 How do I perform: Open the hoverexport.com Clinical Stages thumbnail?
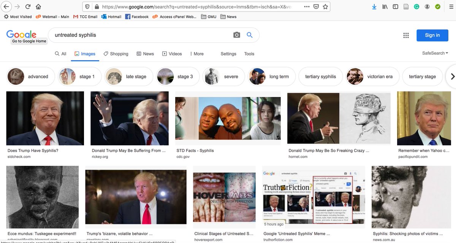(224, 197)
